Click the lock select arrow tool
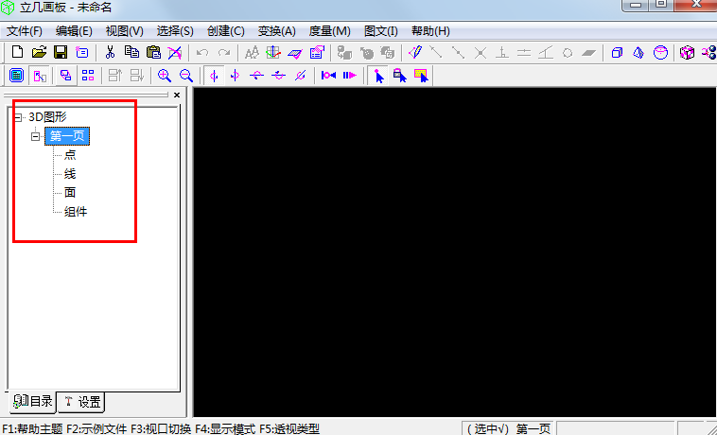 pos(400,76)
